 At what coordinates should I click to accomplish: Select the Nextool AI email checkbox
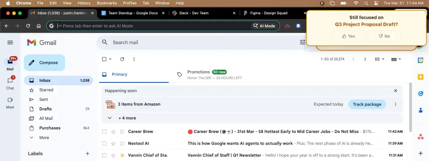pos(104,144)
